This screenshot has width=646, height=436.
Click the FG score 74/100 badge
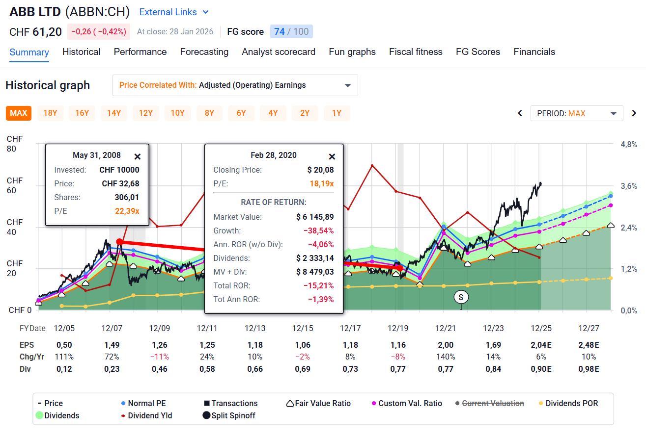pyautogui.click(x=291, y=31)
